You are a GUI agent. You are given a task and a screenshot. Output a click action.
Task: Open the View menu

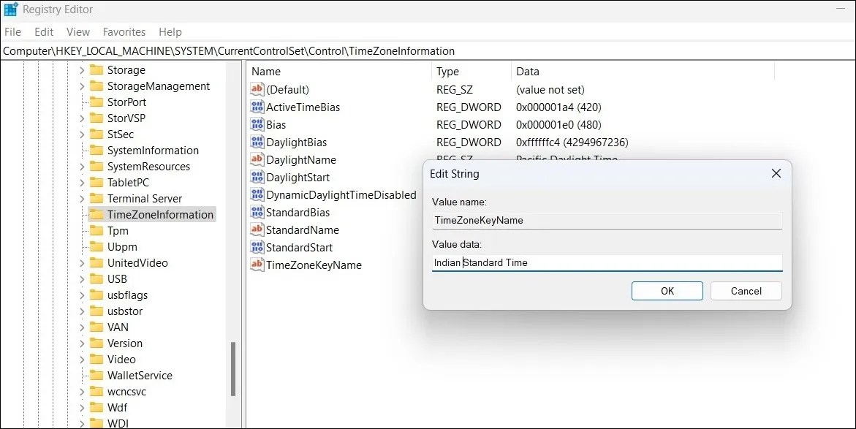77,31
